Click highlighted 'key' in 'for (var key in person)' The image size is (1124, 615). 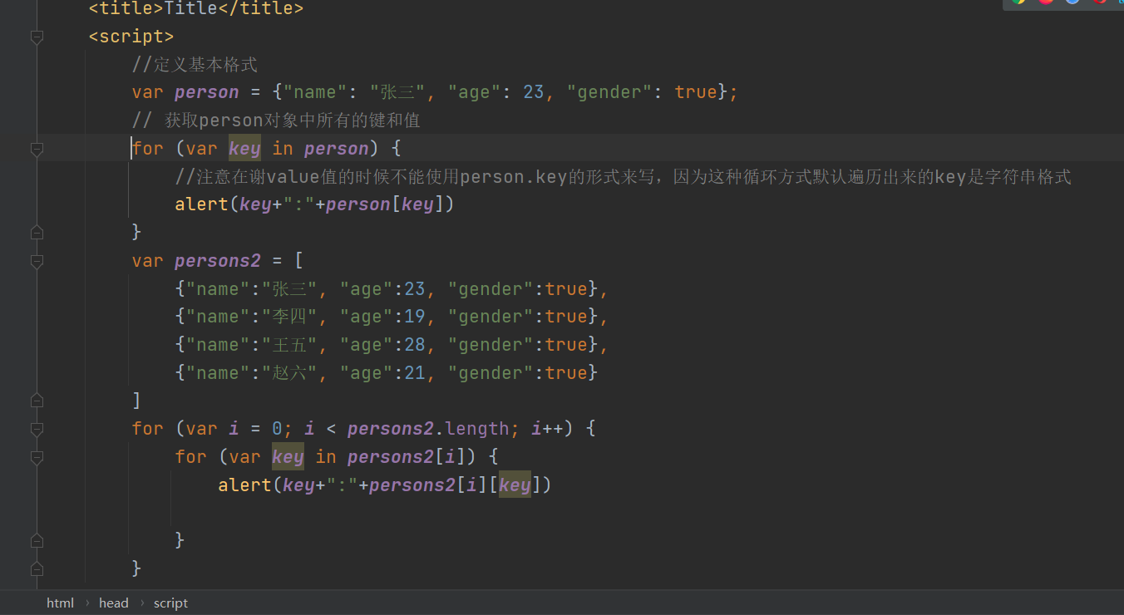click(x=244, y=149)
